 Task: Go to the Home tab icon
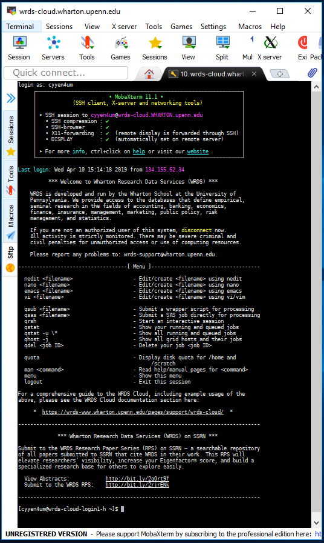149,74
